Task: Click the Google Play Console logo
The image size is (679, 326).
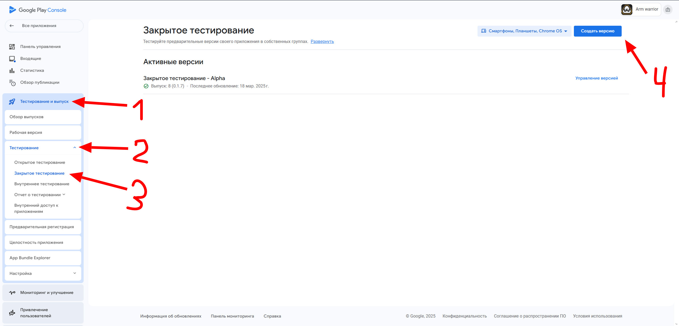Action: tap(37, 10)
